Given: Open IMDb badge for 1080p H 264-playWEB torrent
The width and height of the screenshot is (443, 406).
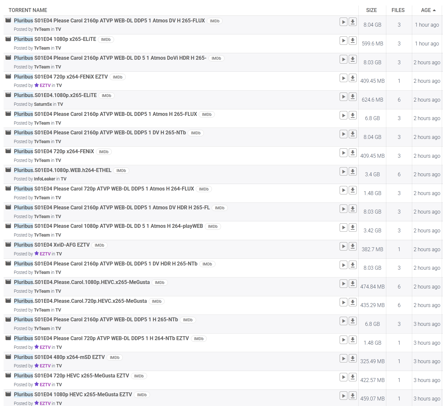Looking at the screenshot, I should tap(213, 227).
